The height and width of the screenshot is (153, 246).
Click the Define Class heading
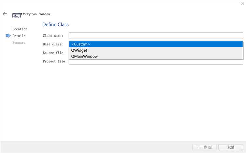55,25
